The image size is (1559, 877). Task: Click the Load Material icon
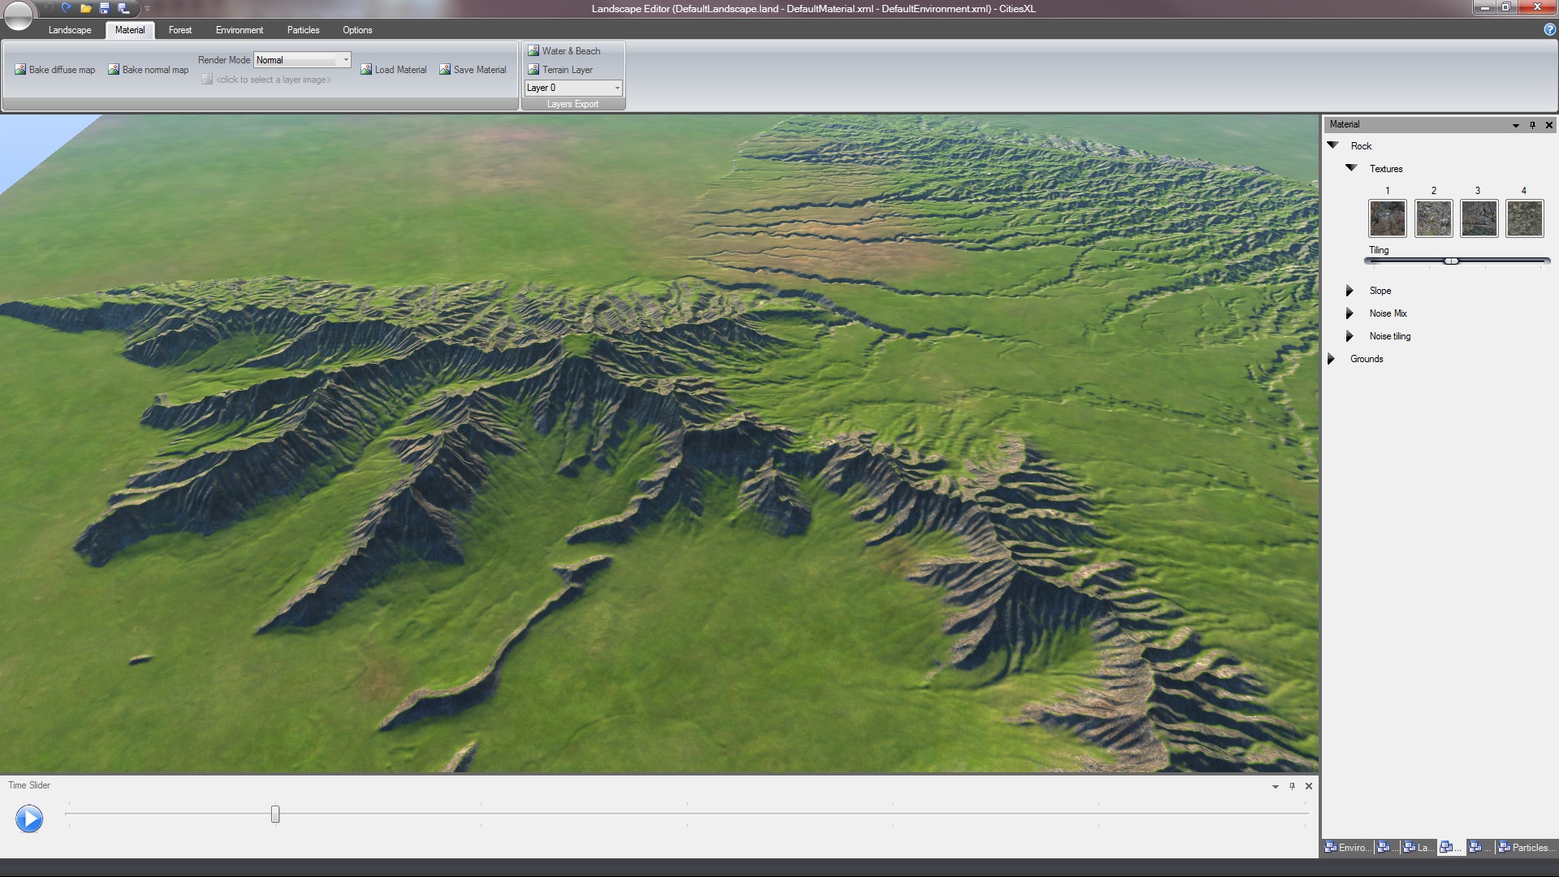pos(367,70)
